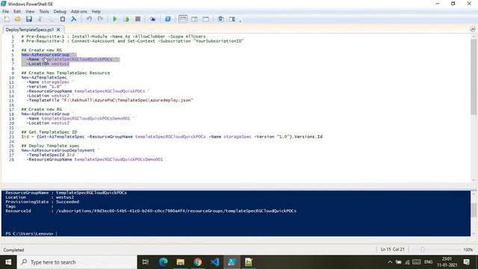Screen dimensions: 478x269
Task: Clear the console pane icon
Action: pos(73,19)
